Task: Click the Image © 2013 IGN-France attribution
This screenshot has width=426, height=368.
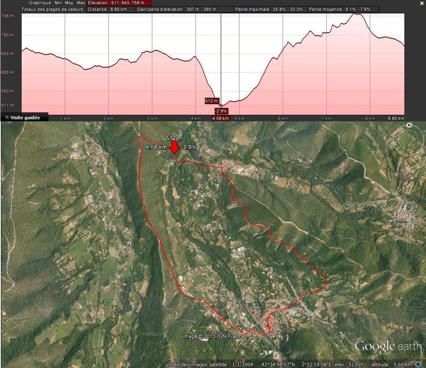Action: click(213, 336)
